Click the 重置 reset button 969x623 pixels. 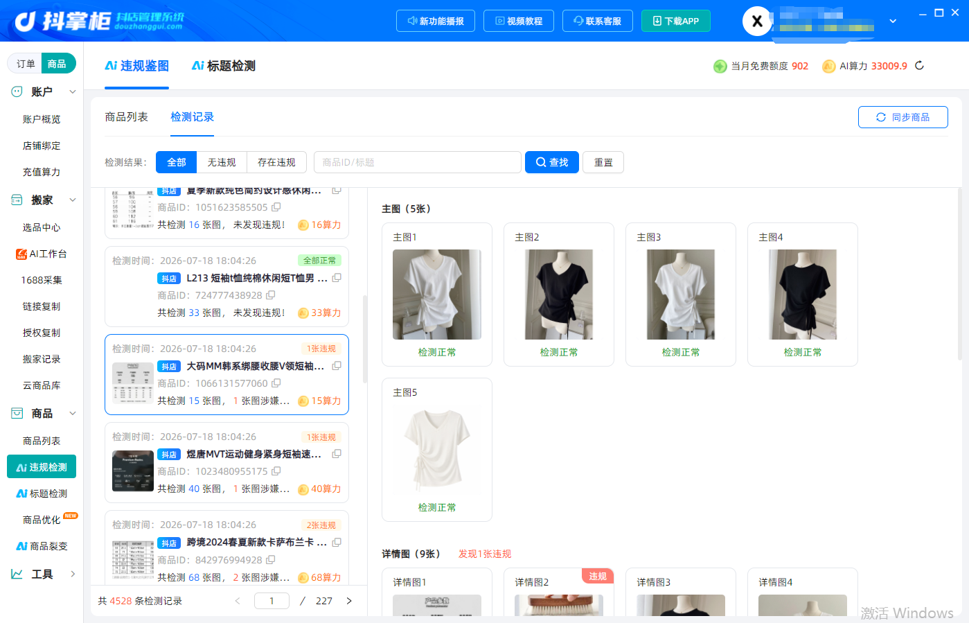point(603,162)
